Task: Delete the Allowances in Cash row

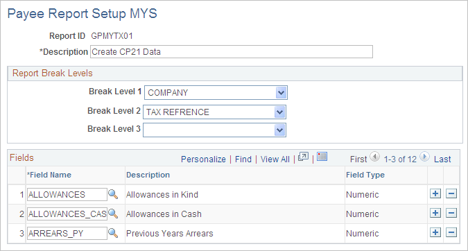Action: point(451,213)
